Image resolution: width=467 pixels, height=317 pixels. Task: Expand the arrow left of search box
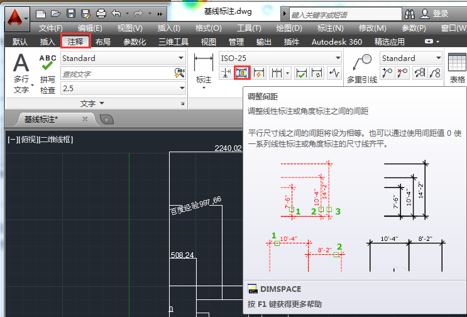pos(285,14)
